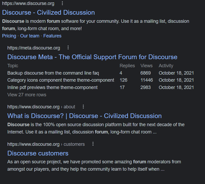
Task: Expand View 27 more rows
Action: coord(27,95)
